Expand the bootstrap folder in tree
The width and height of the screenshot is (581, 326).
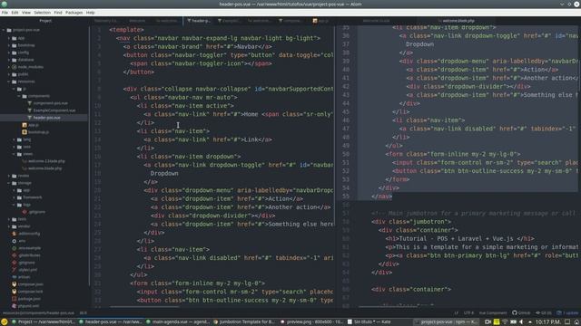[9, 45]
